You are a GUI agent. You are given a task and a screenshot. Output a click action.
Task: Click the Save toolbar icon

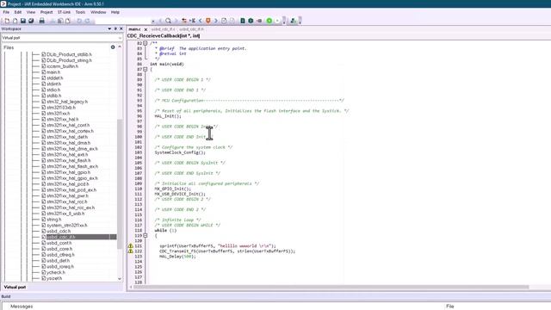(x=23, y=21)
